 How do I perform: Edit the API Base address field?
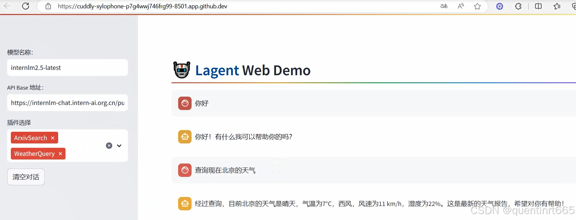(x=67, y=103)
